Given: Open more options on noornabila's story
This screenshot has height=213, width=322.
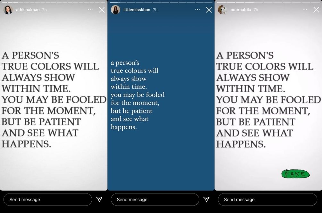Looking at the screenshot, I should [x=305, y=10].
